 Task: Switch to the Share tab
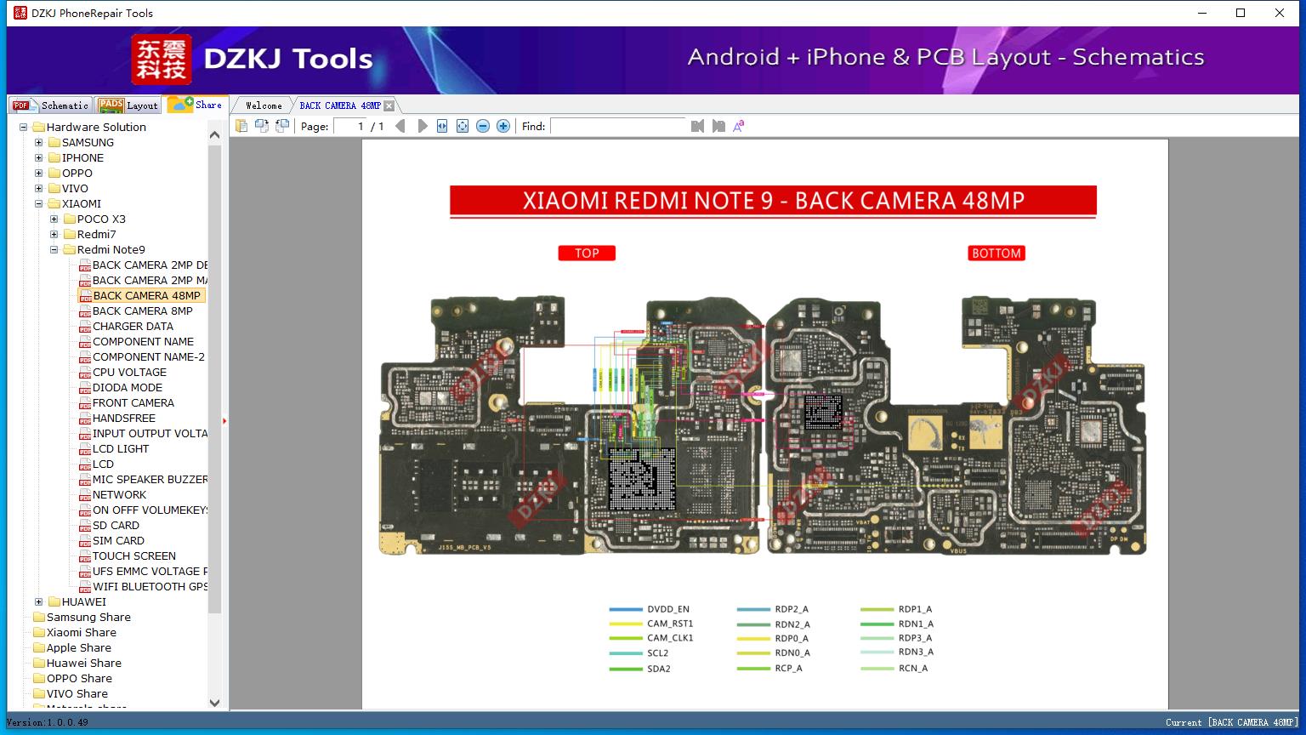196,105
